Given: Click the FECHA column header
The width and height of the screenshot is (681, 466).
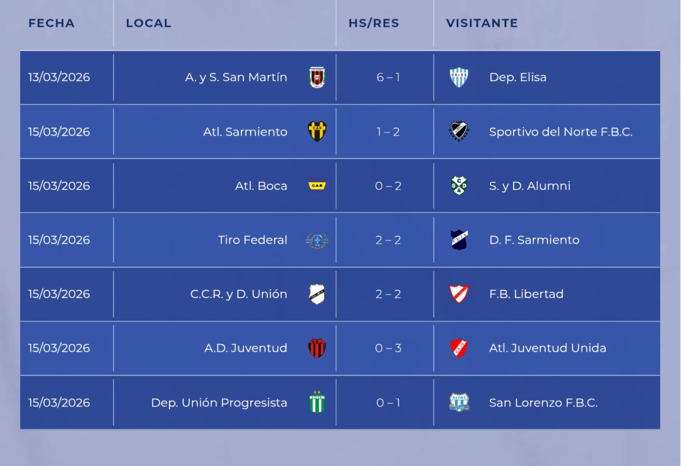Looking at the screenshot, I should (x=52, y=23).
